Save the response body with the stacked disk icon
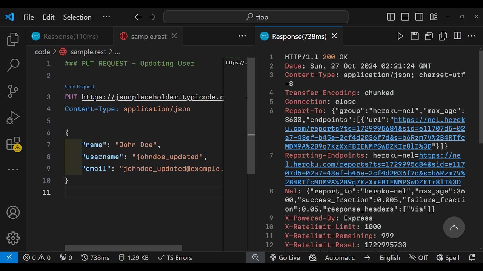This screenshot has width=483, height=271. click(429, 36)
